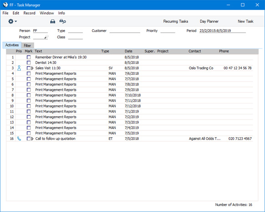Viewport: 265px width, 212px height.
Task: Open the gear operations menu
Action: [12, 21]
